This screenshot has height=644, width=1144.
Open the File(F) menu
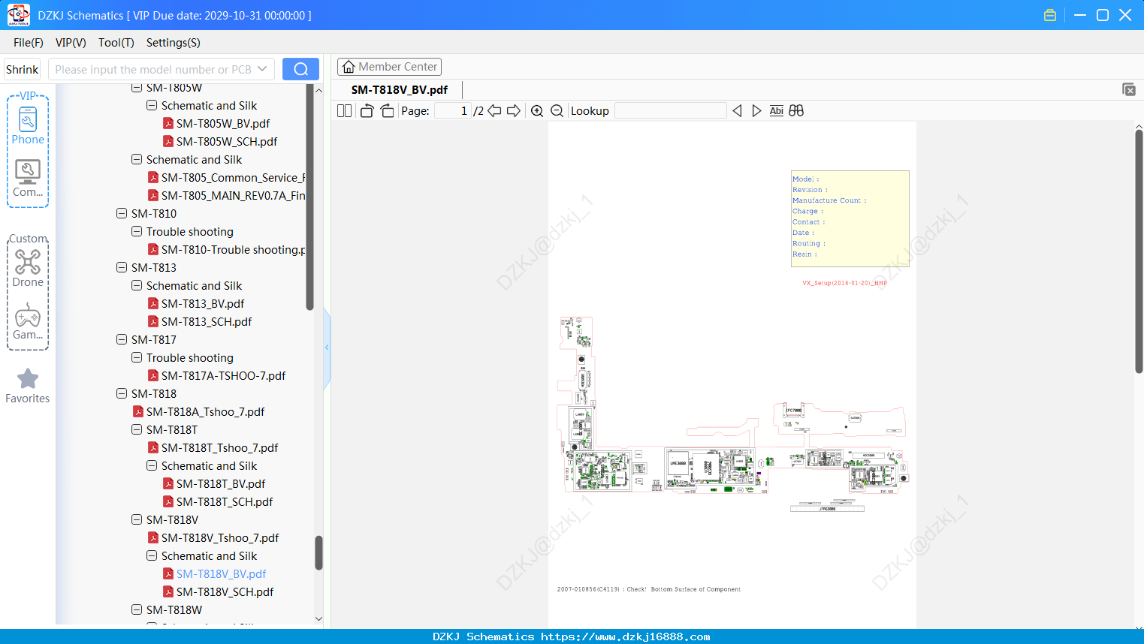click(x=29, y=43)
